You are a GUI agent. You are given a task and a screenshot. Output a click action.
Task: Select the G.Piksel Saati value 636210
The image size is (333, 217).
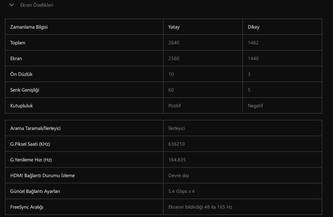pyautogui.click(x=177, y=144)
